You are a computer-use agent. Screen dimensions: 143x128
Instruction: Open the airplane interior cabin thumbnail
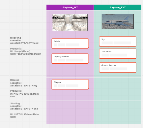click(x=70, y=22)
